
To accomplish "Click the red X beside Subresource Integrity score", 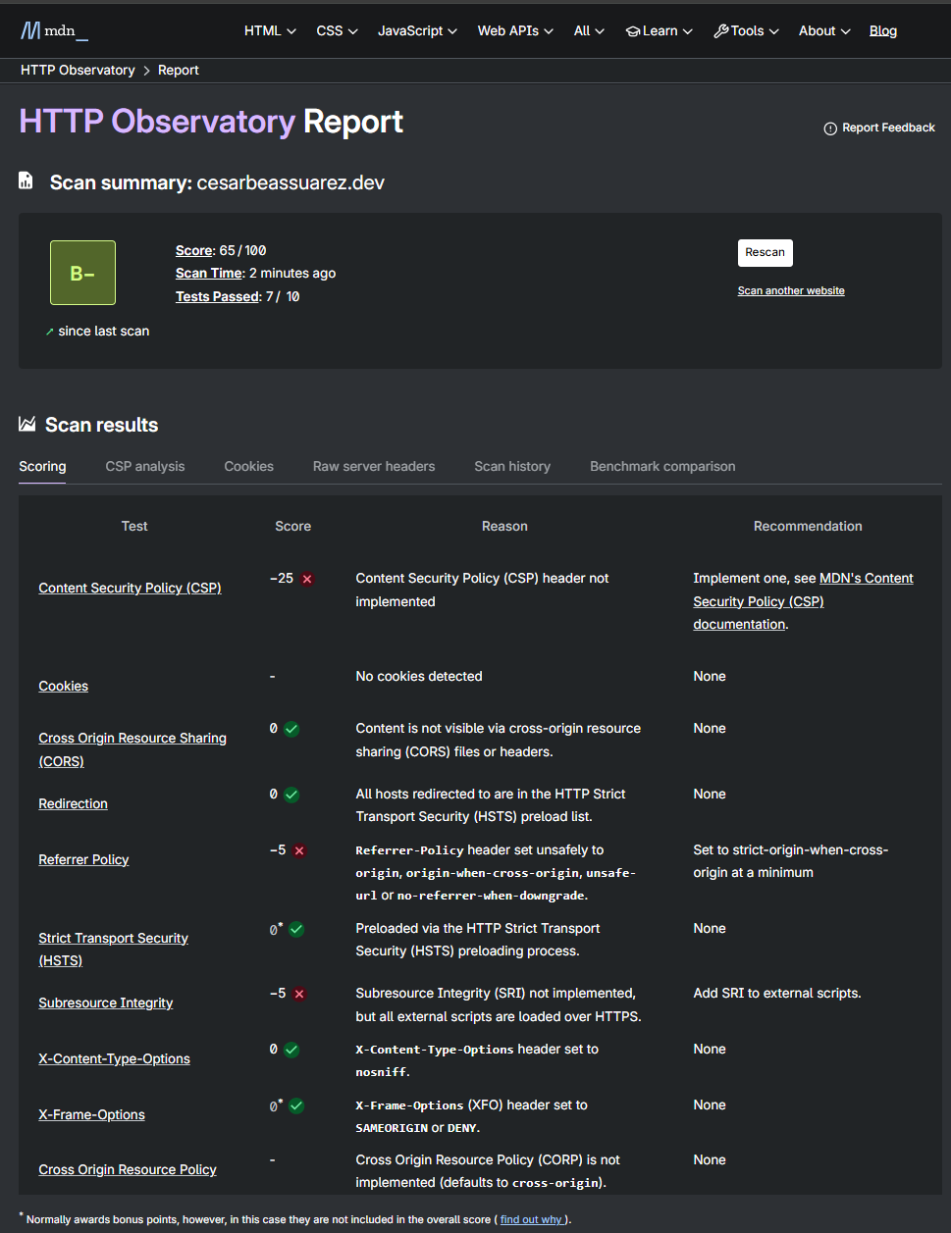I will pyautogui.click(x=299, y=993).
